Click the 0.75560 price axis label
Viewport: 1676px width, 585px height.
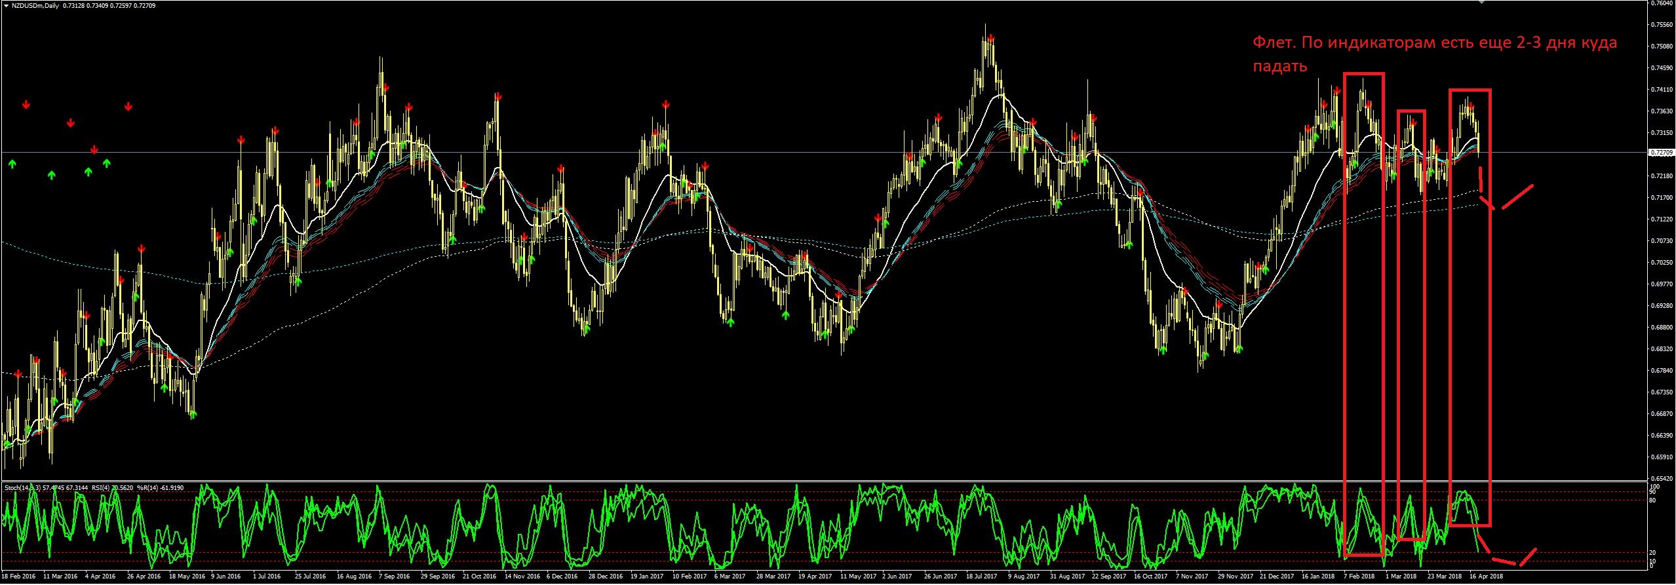point(1662,25)
